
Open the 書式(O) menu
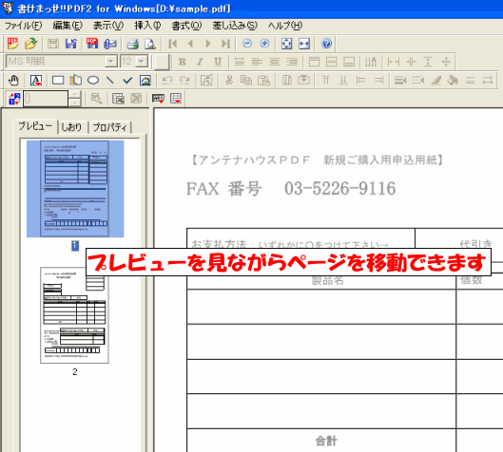coord(186,26)
